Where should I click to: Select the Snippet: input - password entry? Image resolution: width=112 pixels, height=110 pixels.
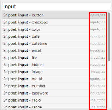[x=55, y=93]
